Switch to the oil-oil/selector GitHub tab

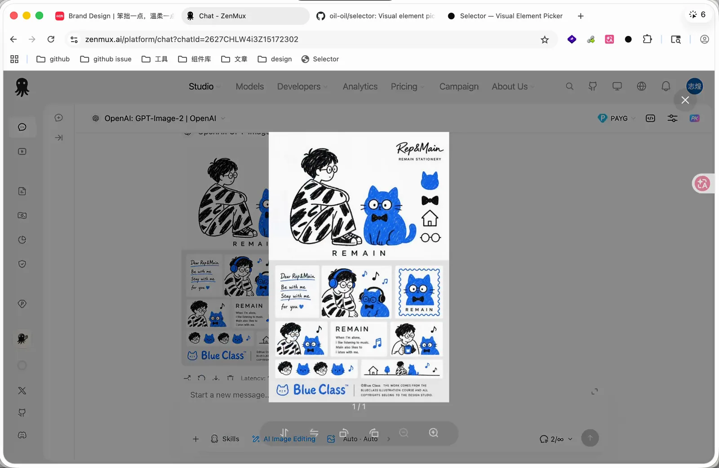coord(376,16)
